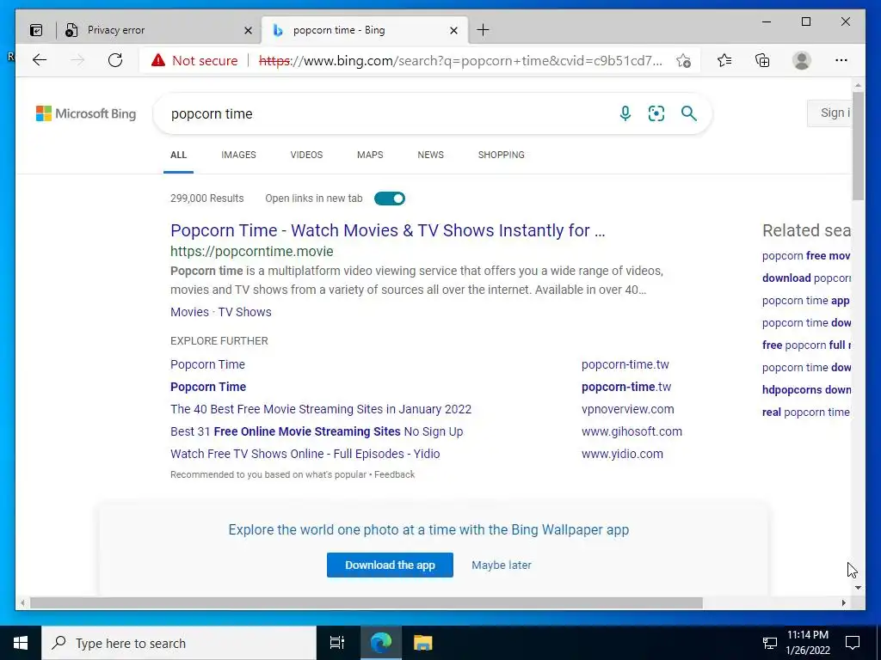Click the Microsoft Bing logo
This screenshot has width=881, height=660.
click(86, 113)
